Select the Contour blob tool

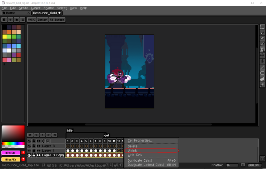coord(262,79)
